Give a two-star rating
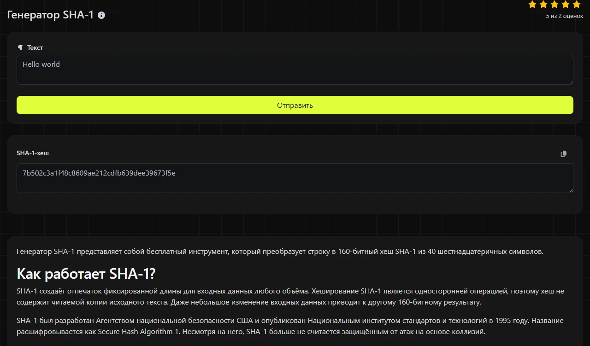The image size is (590, 346). 543,5
